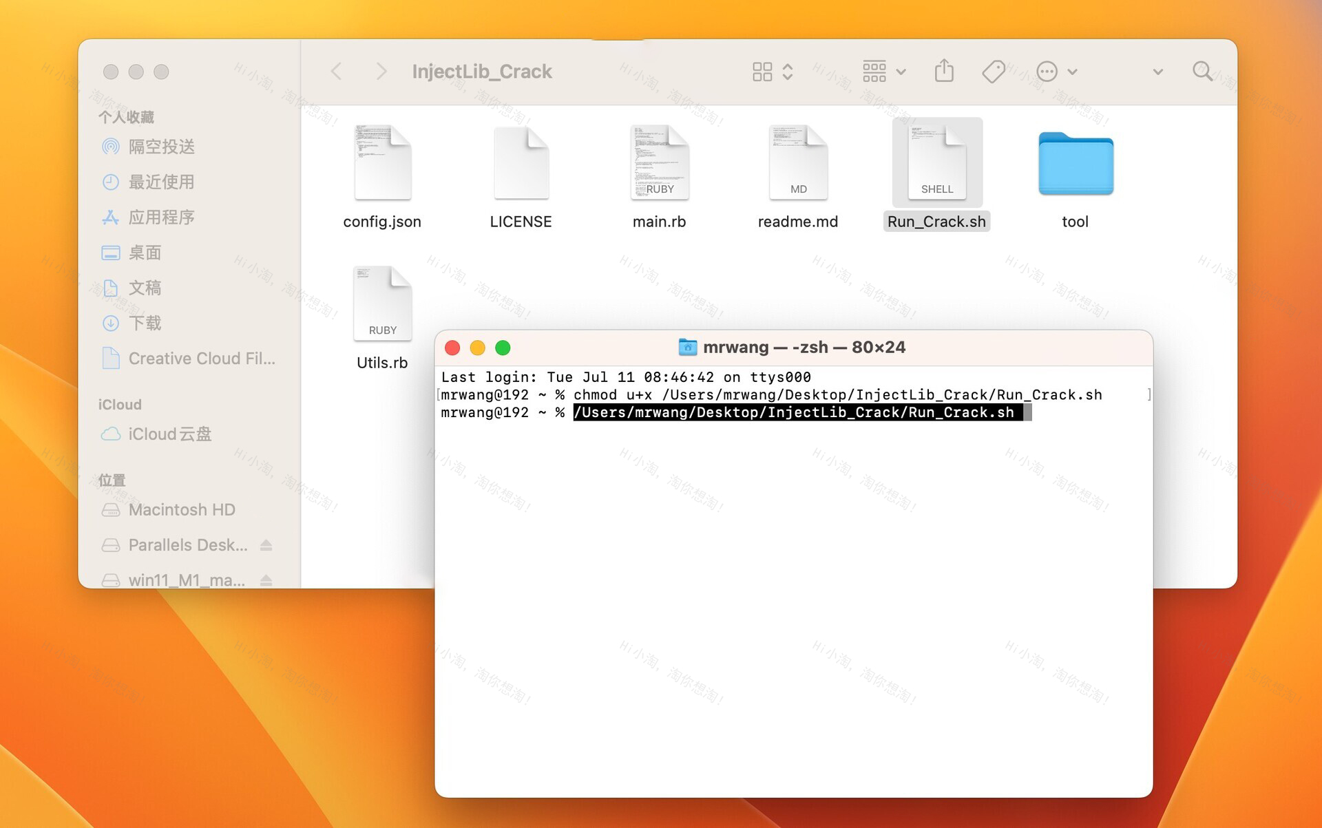Eject the Parallels Desktop volume

pyautogui.click(x=266, y=545)
